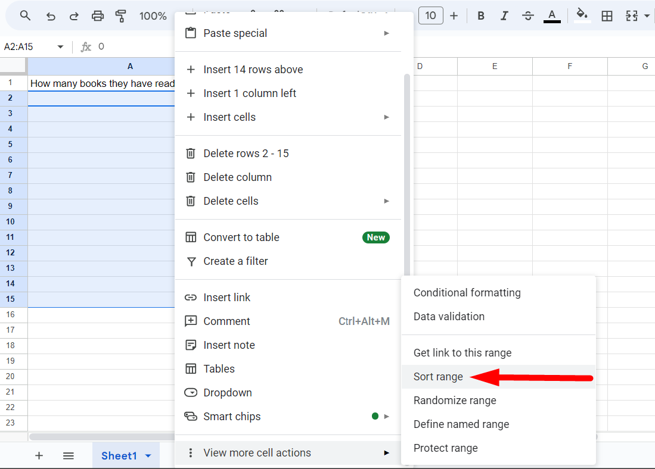Open the borders tool icon
Image resolution: width=655 pixels, height=469 pixels.
(x=607, y=16)
